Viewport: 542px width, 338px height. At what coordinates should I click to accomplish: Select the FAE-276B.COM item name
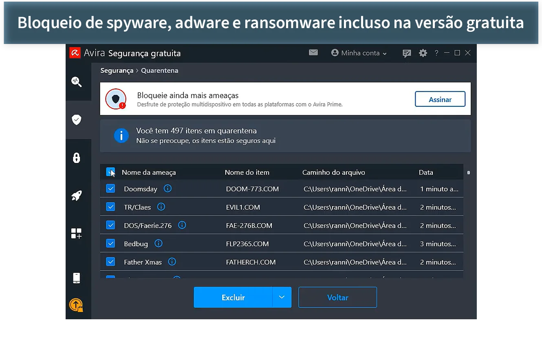click(x=249, y=226)
